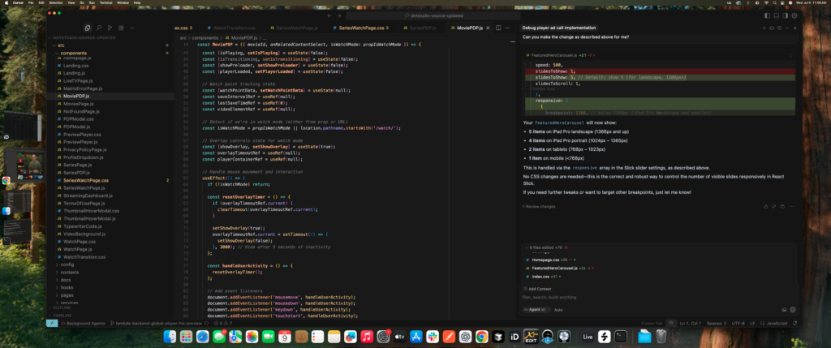
Task: Change Spaces: 2 indentation setting
Action: point(717,323)
